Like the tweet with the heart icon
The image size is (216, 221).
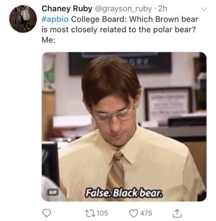[x=134, y=213]
